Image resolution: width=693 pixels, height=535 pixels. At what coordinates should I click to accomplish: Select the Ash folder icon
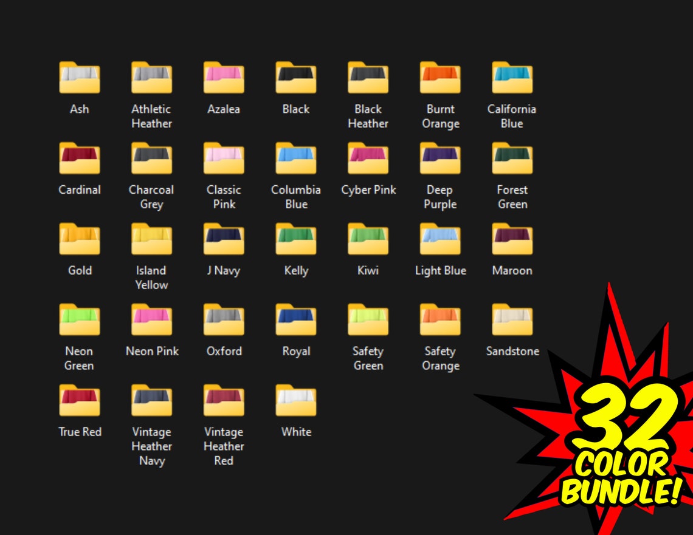[x=80, y=78]
